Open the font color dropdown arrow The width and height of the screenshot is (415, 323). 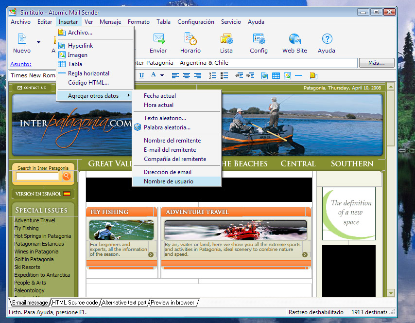(x=162, y=75)
